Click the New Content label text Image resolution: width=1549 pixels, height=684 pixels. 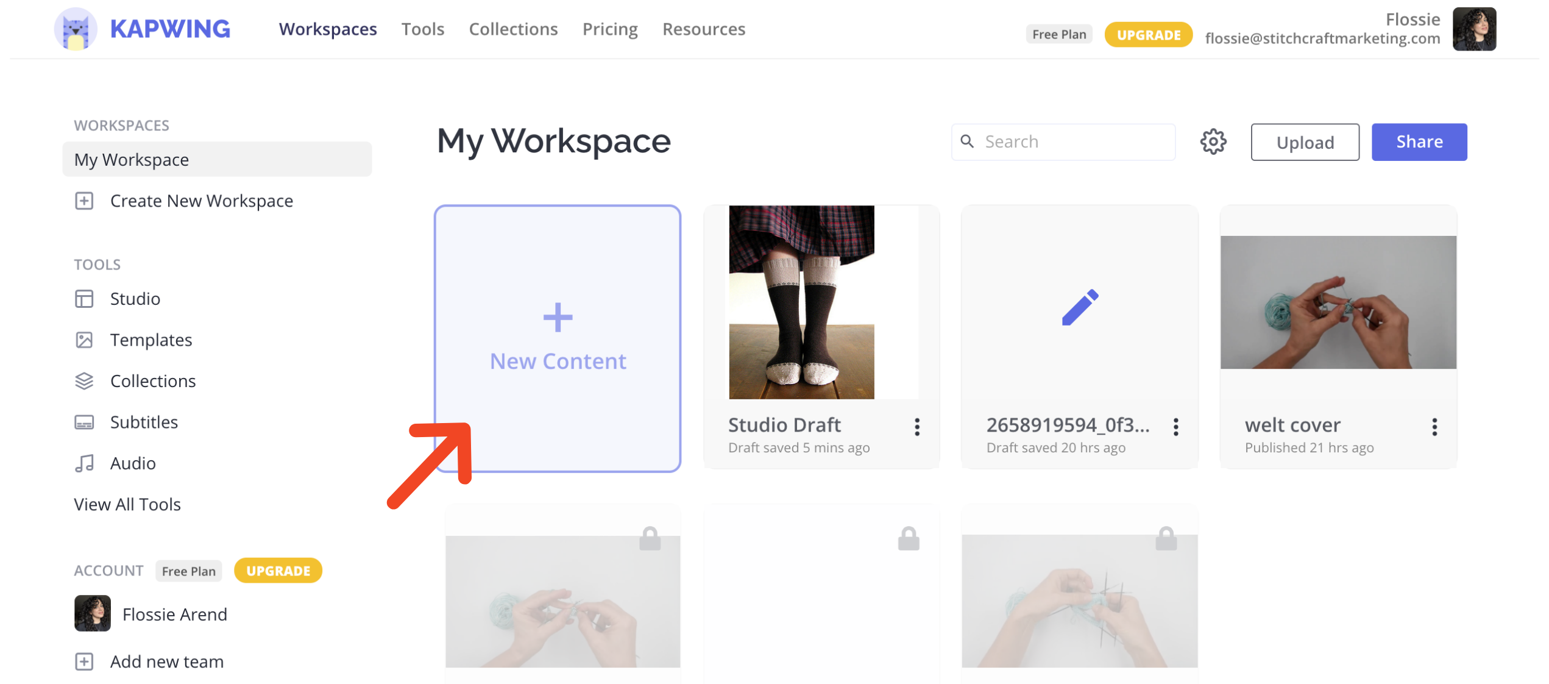pos(558,361)
